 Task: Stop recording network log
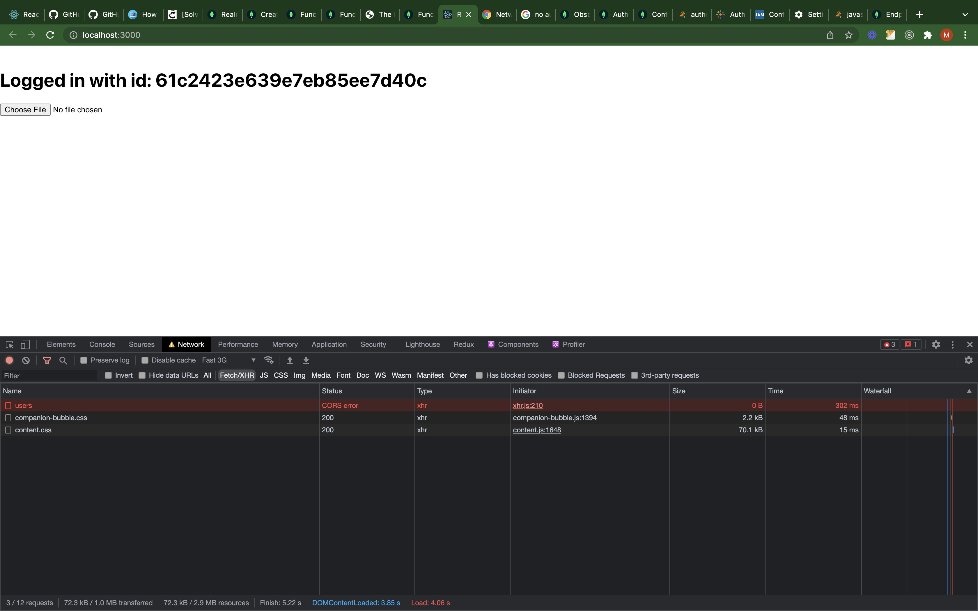[x=9, y=360]
